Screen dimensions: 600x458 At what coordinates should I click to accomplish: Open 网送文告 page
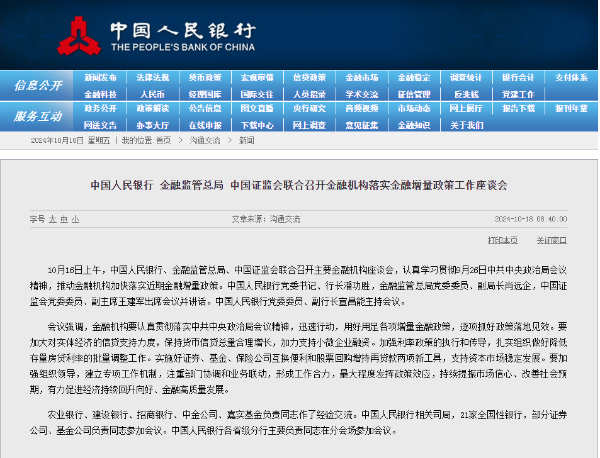point(100,125)
